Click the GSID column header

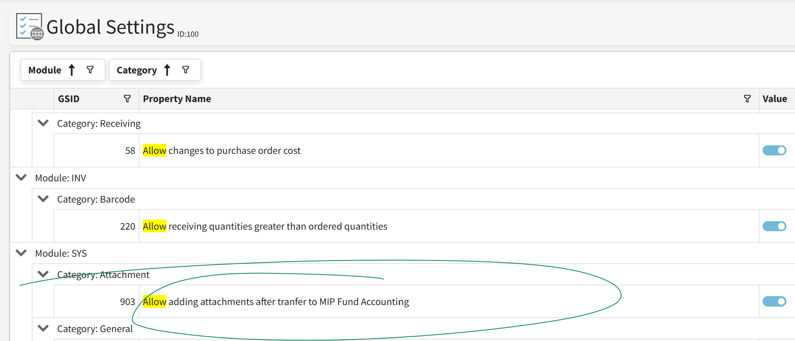pos(69,99)
